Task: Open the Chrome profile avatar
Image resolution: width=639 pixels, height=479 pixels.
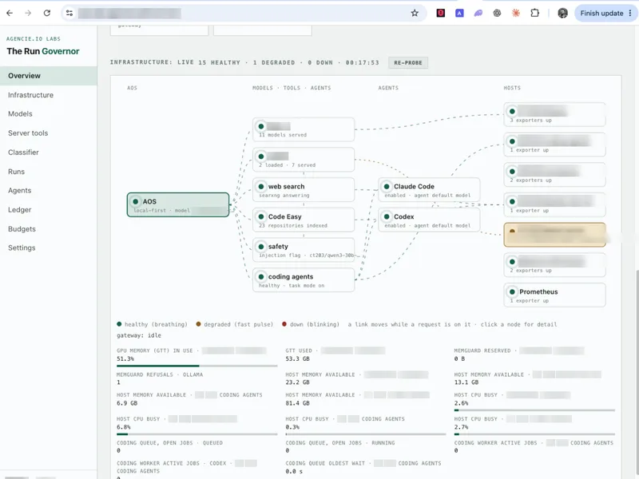Action: [563, 13]
